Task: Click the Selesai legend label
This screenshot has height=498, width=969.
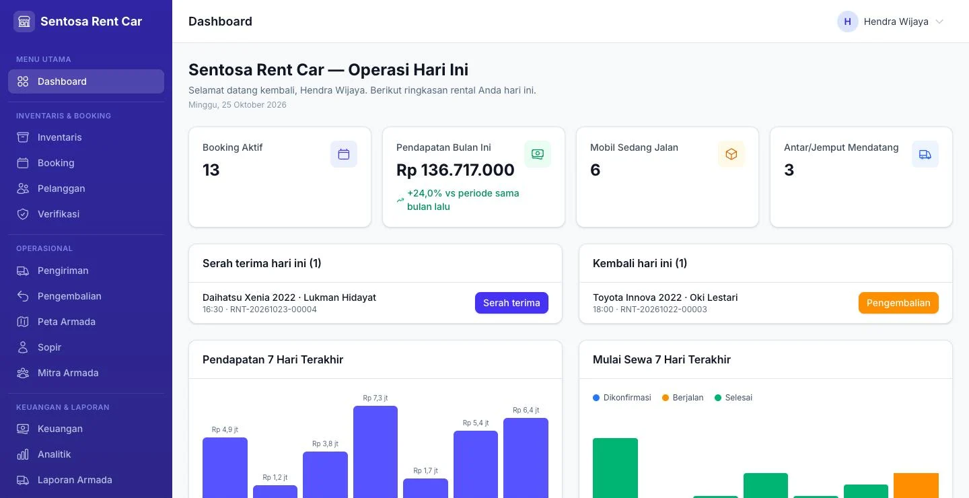Action: [739, 398]
